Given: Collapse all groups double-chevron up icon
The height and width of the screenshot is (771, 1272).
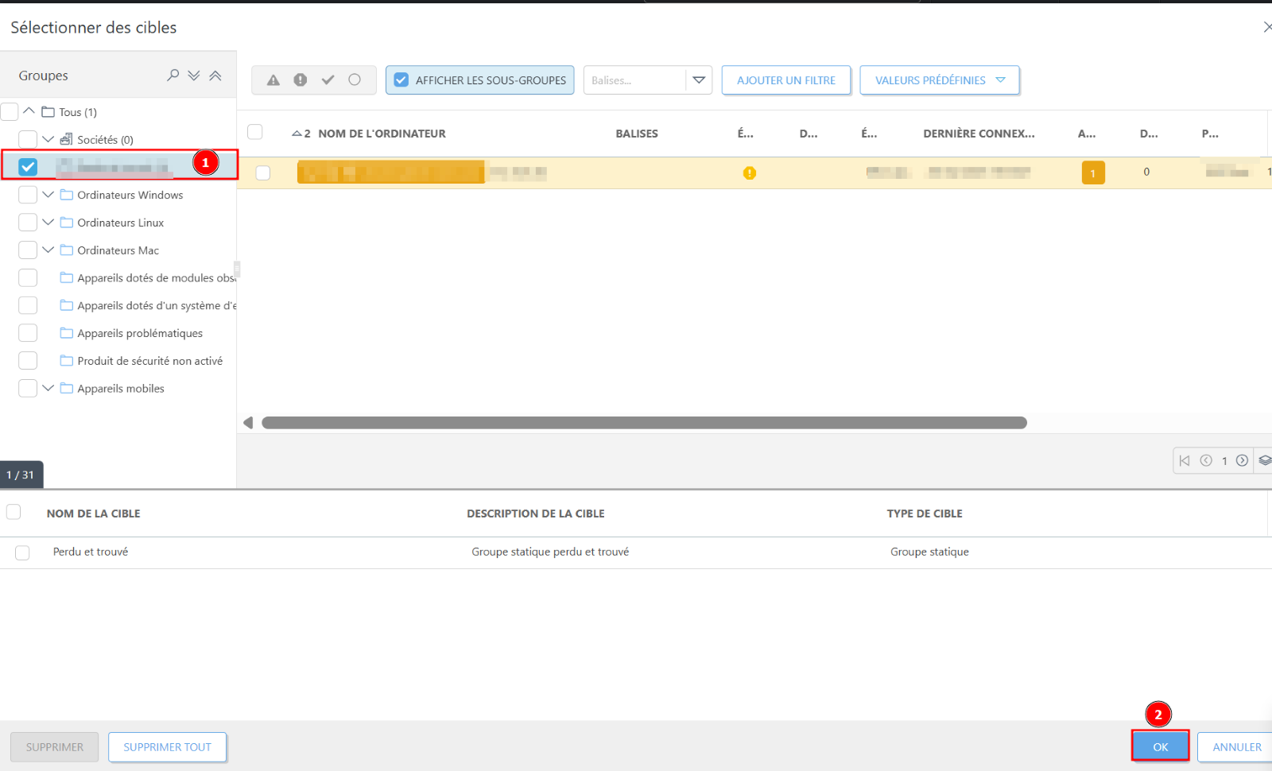Looking at the screenshot, I should [215, 76].
